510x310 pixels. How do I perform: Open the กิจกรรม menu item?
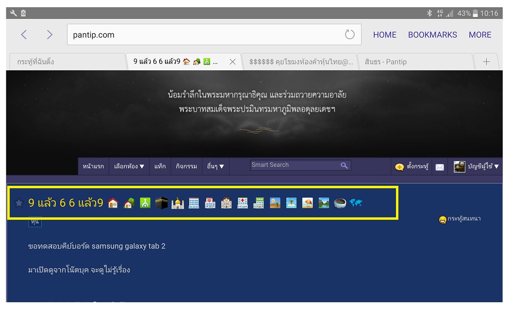(x=186, y=166)
